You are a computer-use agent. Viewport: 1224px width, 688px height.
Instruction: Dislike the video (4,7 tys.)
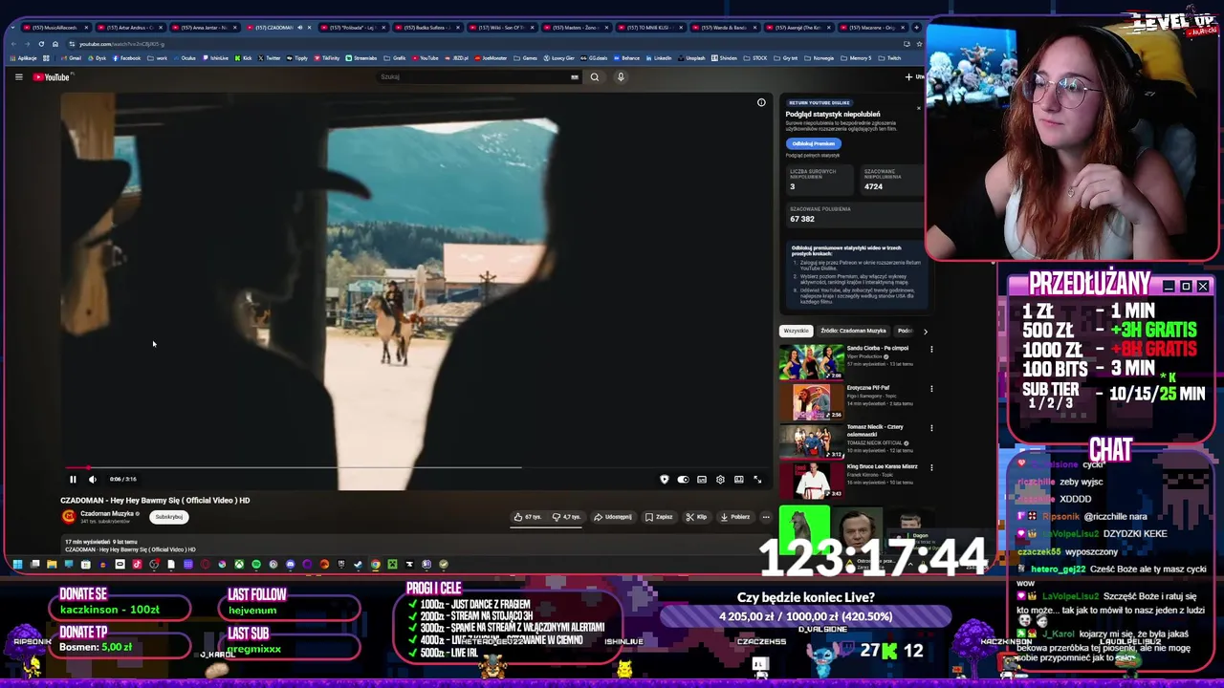(x=566, y=517)
